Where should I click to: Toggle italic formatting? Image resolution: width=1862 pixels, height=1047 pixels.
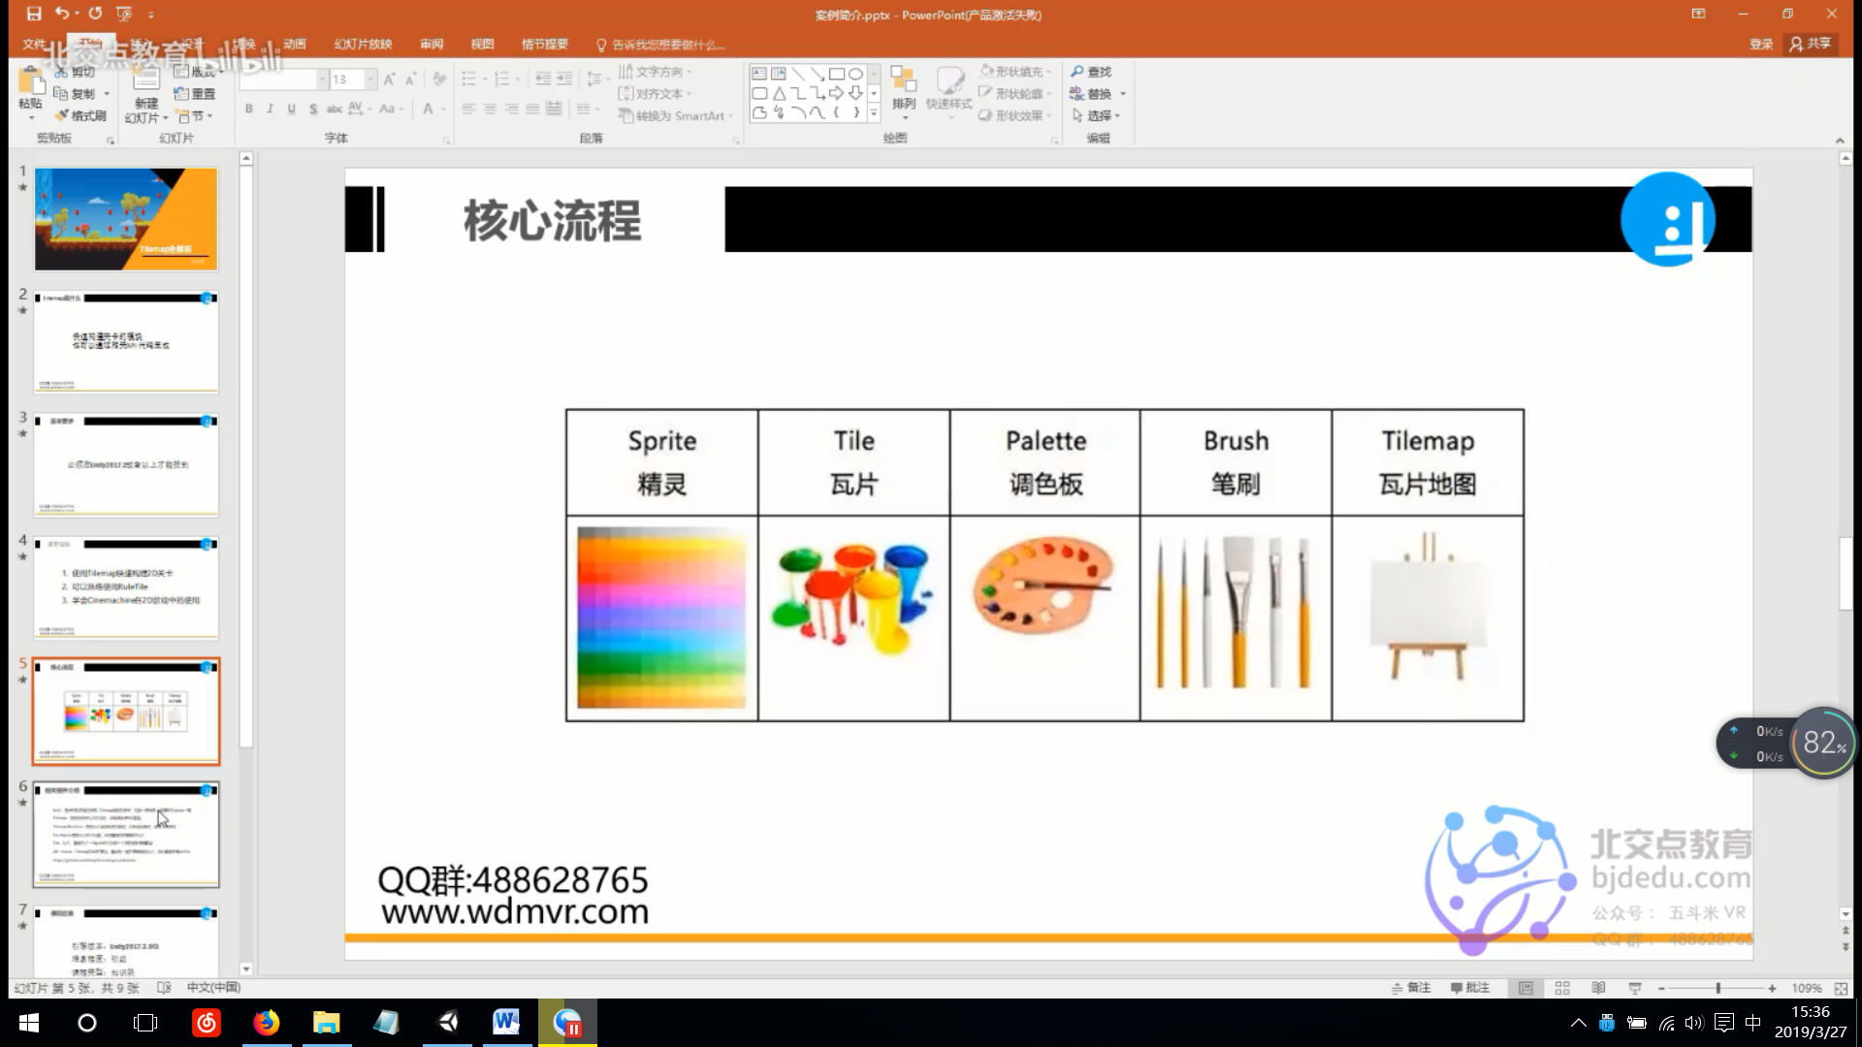[270, 110]
